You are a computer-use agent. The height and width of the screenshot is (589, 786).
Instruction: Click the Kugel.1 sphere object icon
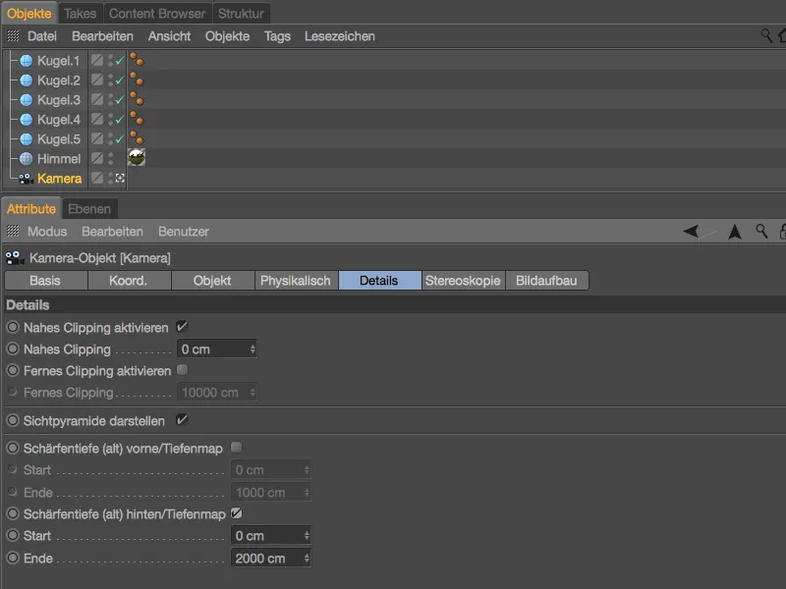[x=27, y=61]
